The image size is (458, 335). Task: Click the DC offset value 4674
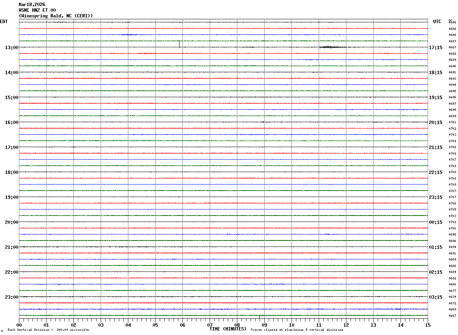click(452, 297)
